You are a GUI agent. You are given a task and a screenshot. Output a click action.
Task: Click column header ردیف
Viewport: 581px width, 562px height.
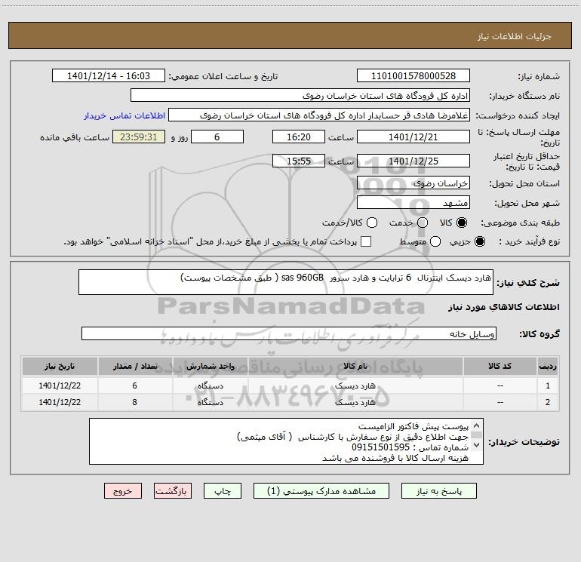[x=548, y=367]
